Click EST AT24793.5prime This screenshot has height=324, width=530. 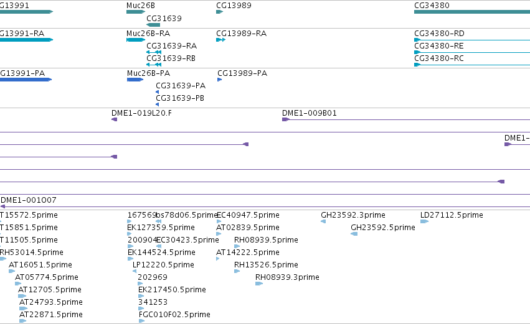click(x=50, y=302)
